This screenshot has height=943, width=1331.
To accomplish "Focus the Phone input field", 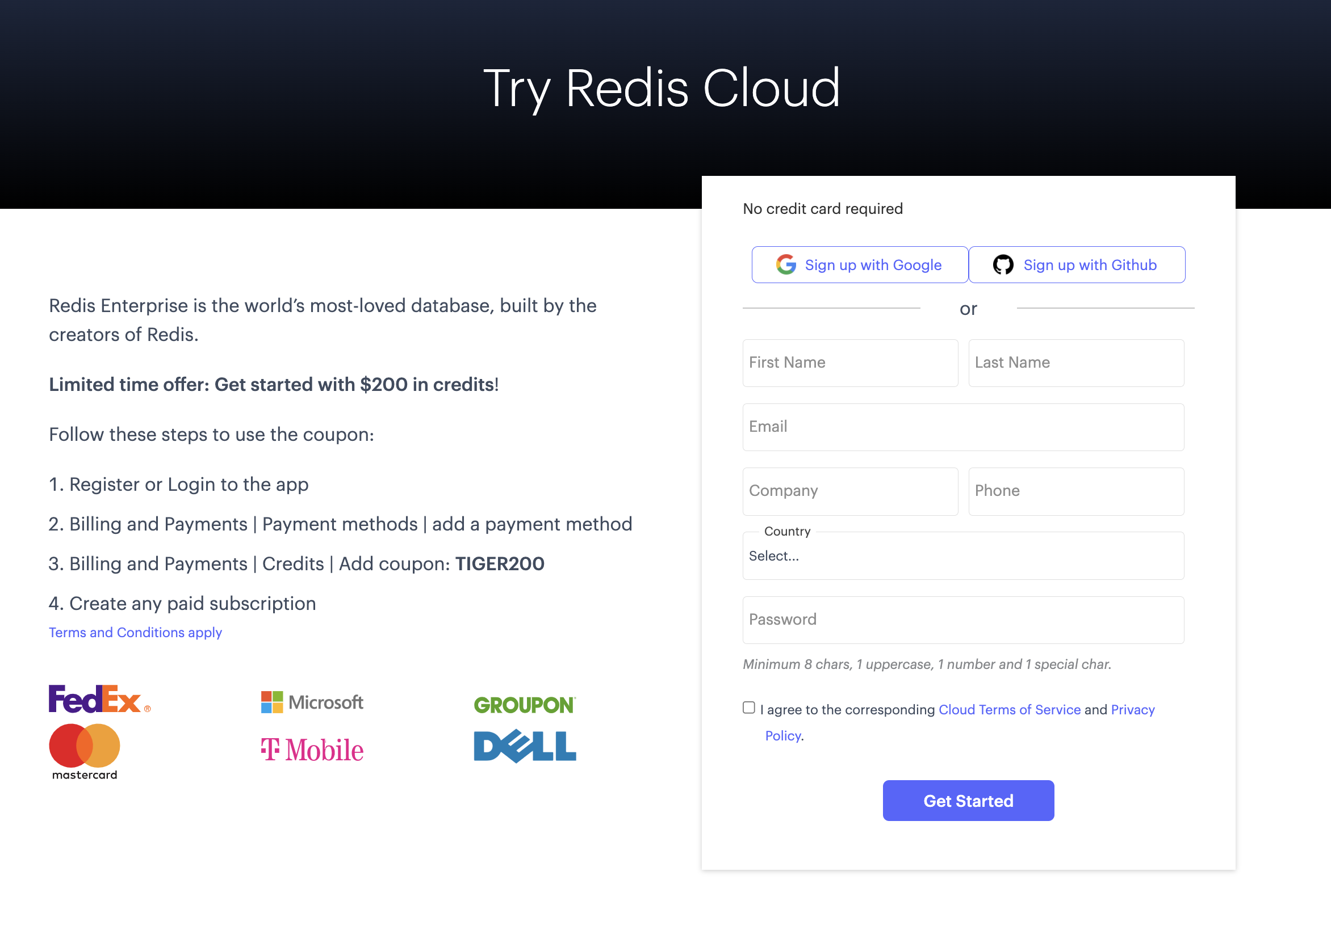I will (1077, 491).
